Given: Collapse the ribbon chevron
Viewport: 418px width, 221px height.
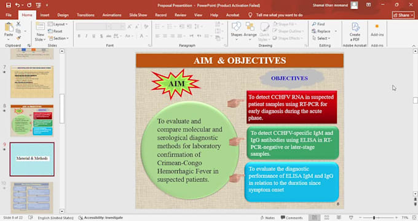Looking at the screenshot, I should pyautogui.click(x=414, y=46).
